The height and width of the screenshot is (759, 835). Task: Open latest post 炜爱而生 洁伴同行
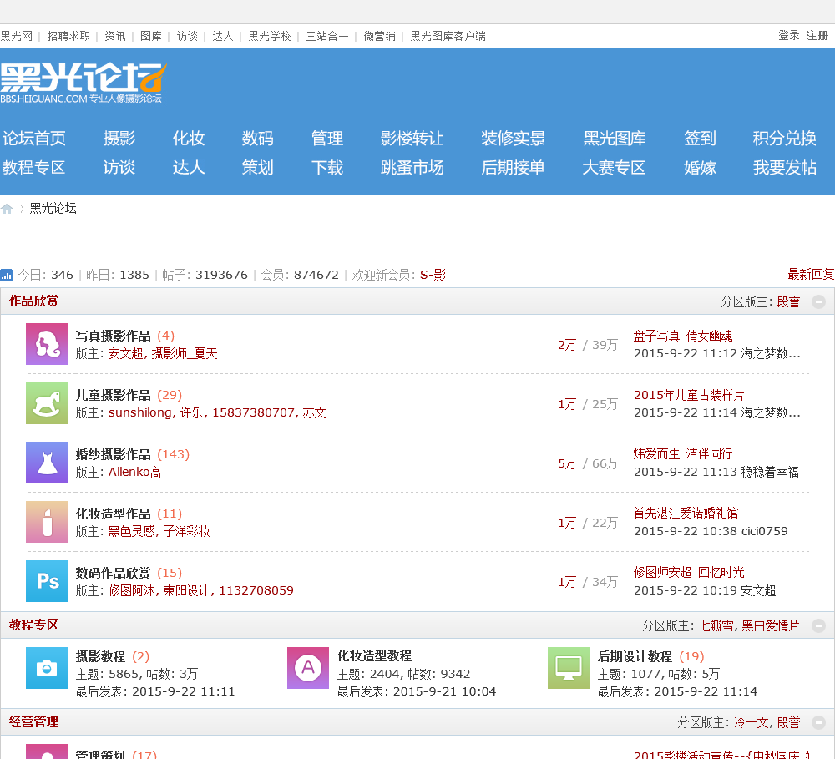pos(683,453)
